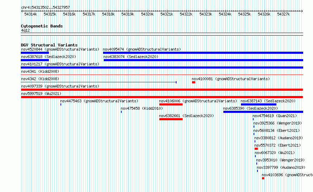Select nsv6387618 Sedlazeck2020 label

[49, 57]
